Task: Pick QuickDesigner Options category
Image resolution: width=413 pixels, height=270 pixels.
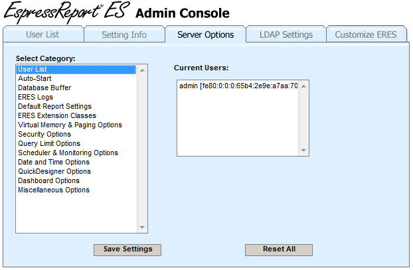Action: click(x=76, y=171)
